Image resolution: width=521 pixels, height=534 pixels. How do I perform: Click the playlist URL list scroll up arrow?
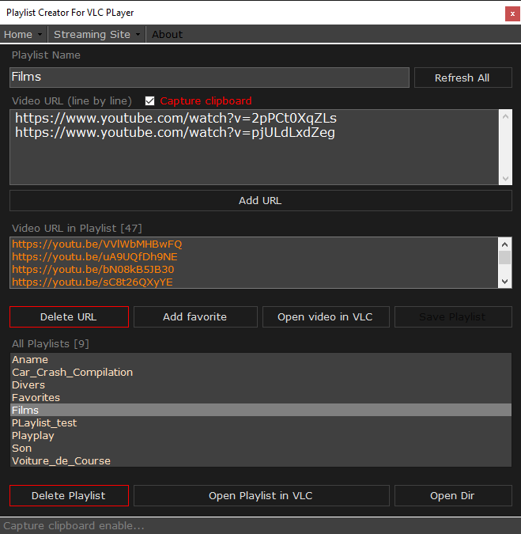(505, 244)
